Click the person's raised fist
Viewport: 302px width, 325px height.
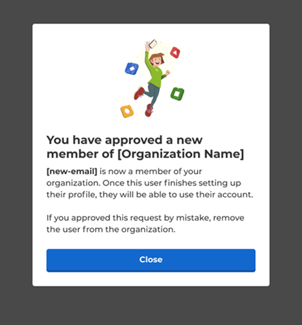coord(168,73)
